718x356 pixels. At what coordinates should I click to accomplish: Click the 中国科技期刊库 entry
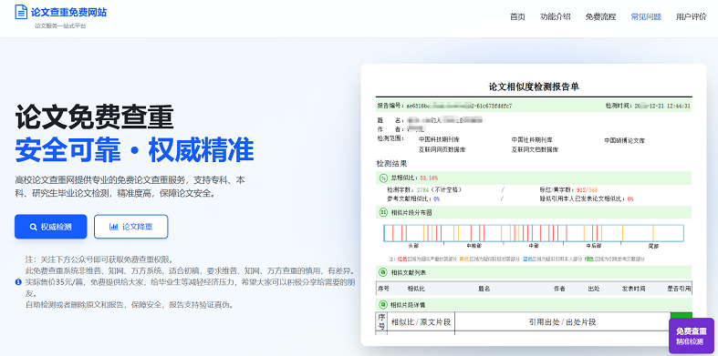click(x=439, y=139)
